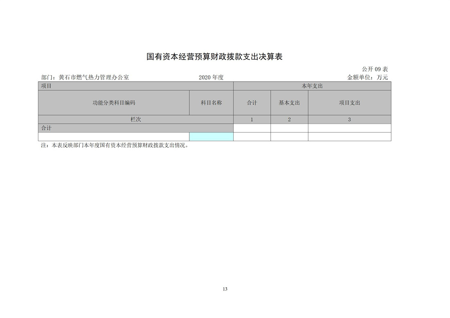Click page number 13
This screenshot has width=450, height=318.
pos(225,289)
